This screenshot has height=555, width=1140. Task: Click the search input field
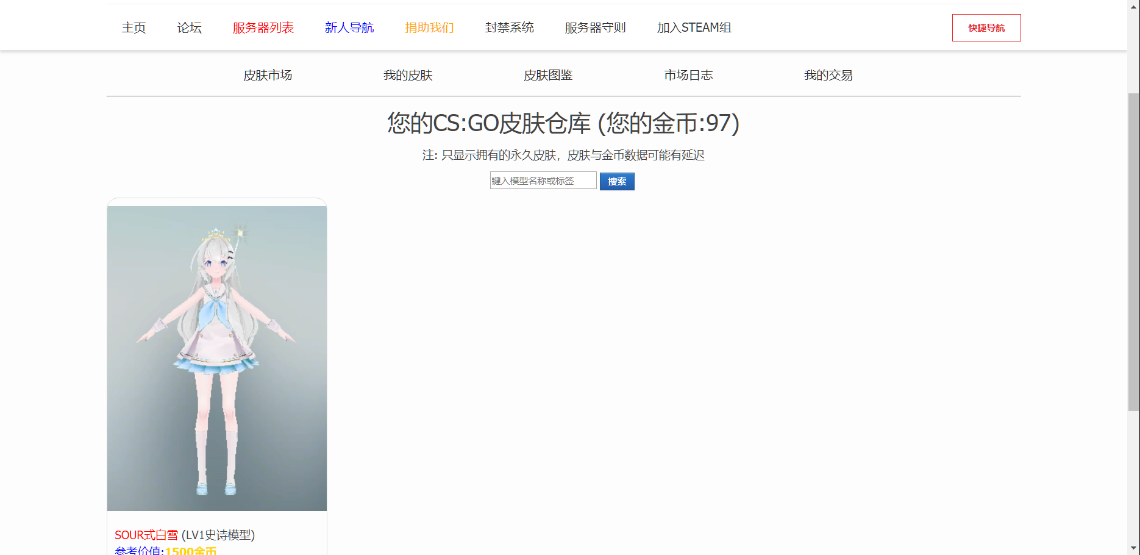tap(542, 180)
